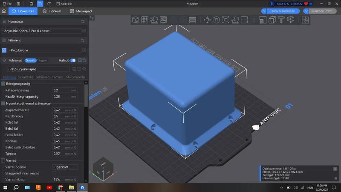
Task: Collapse the Nyomtatott vonal szélessége section
Action: (28, 103)
